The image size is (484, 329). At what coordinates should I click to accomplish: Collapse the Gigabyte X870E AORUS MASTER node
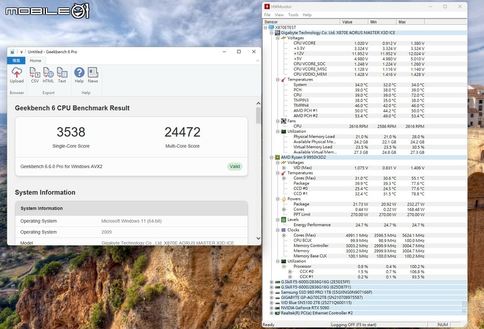click(x=271, y=33)
